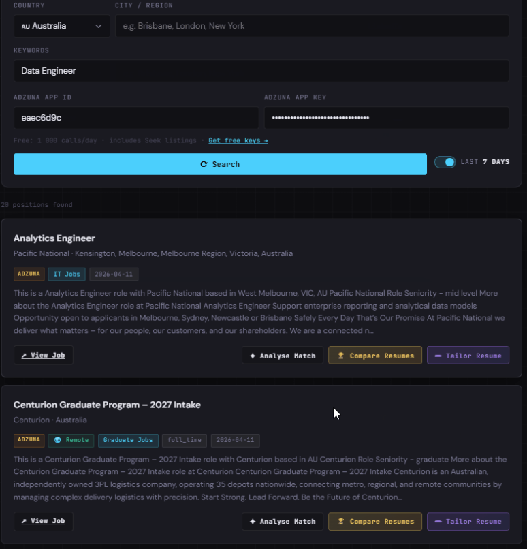Click trophy icon on Analytics Engineer Compare Resumes
527x549 pixels.
click(341, 356)
